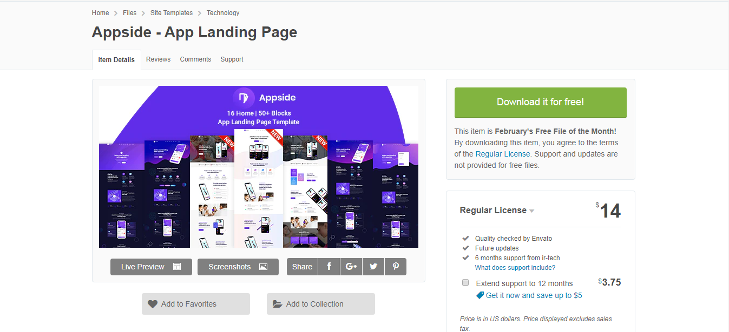Switch to the Reviews tab
729x332 pixels.
point(158,59)
